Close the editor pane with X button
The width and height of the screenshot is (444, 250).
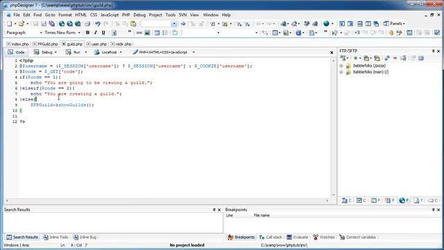pyautogui.click(x=332, y=53)
